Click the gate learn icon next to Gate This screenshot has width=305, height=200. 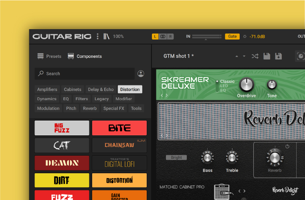(245, 36)
